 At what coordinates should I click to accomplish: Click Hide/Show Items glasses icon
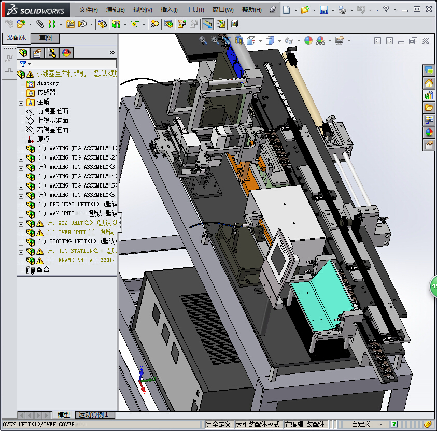point(289,41)
